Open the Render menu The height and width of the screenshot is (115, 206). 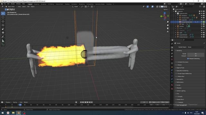coord(13,4)
